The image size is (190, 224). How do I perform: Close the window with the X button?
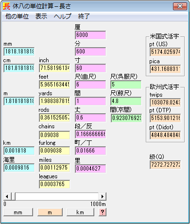pyautogui.click(x=180, y=6)
